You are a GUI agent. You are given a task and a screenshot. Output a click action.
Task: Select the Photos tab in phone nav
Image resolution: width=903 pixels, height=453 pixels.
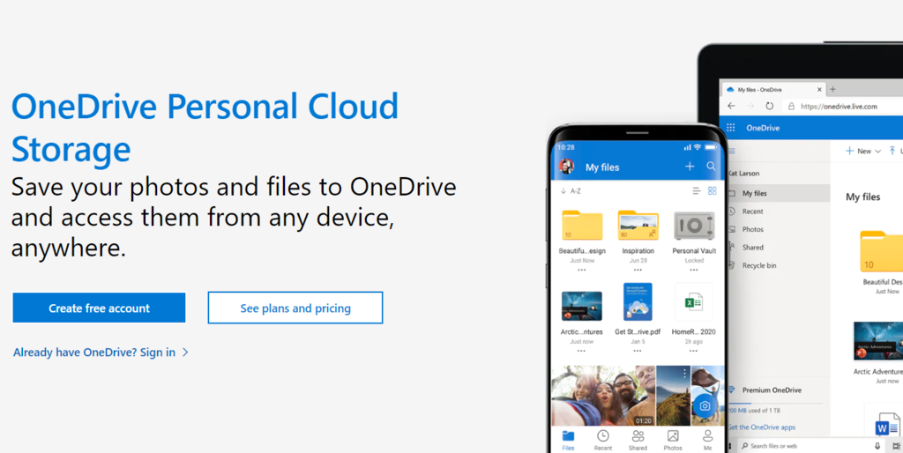pos(673,440)
